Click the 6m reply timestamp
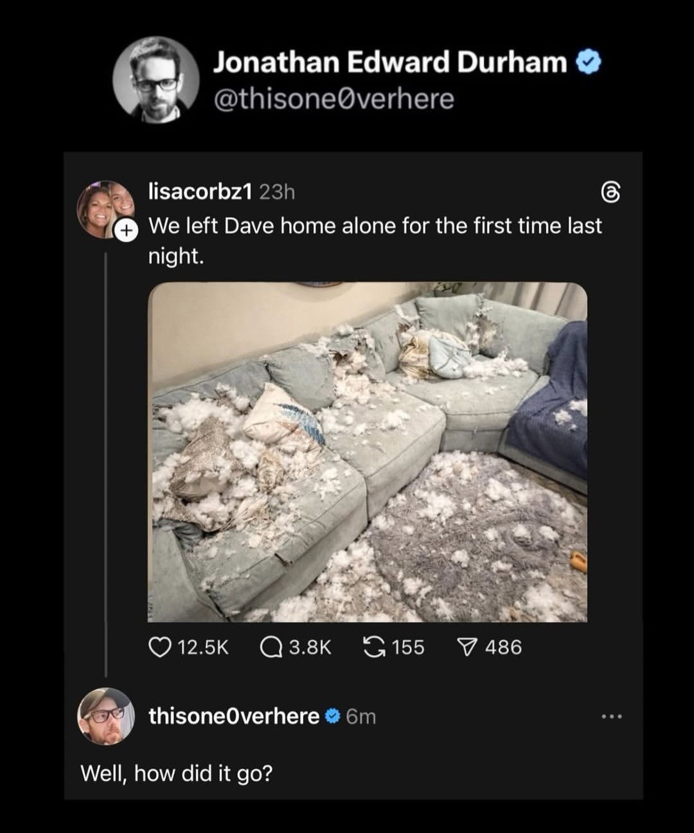Viewport: 694px width, 833px height. pos(360,716)
